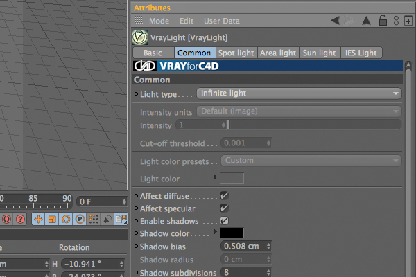This screenshot has width=416, height=277.
Task: Expand the Light color disclosure triangle
Action: (x=216, y=177)
